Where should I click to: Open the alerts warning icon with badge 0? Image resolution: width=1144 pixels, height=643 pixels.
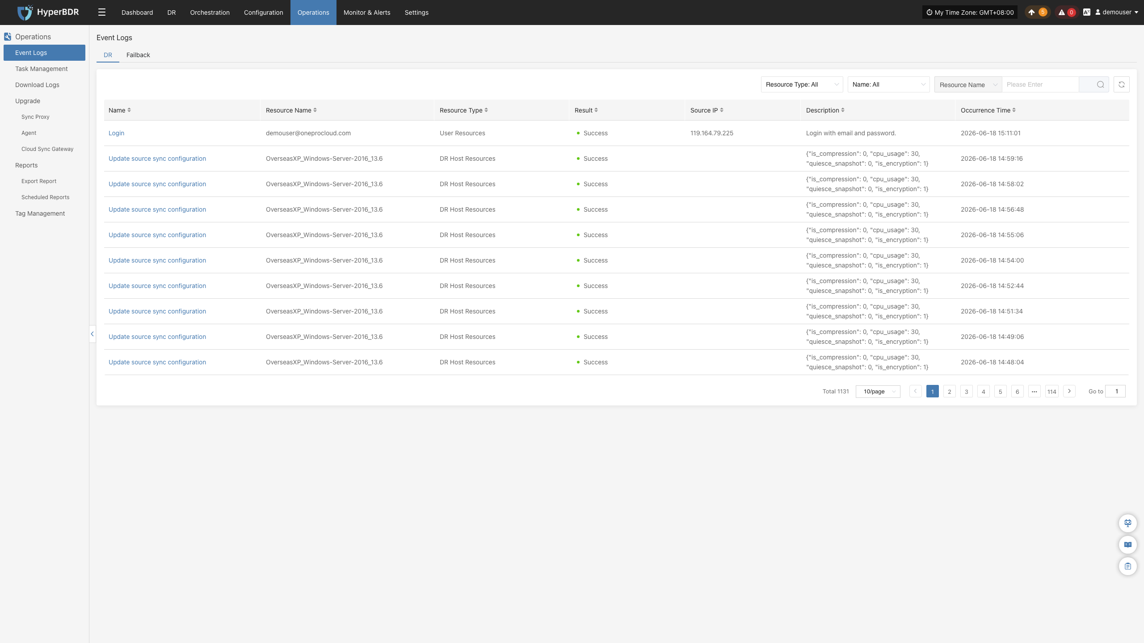[x=1066, y=13]
